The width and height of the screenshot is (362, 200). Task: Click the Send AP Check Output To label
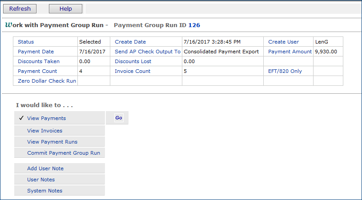tap(147, 52)
